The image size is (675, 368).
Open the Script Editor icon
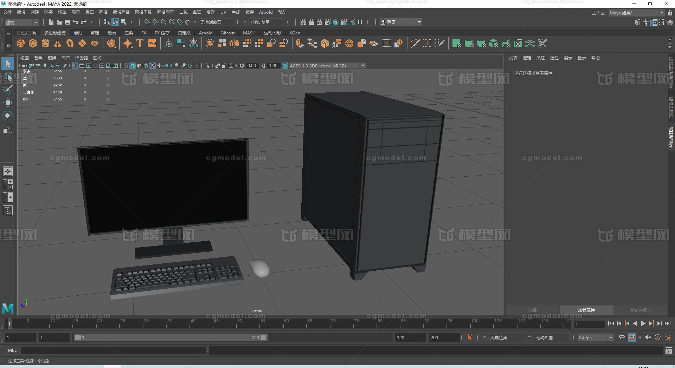click(x=668, y=350)
